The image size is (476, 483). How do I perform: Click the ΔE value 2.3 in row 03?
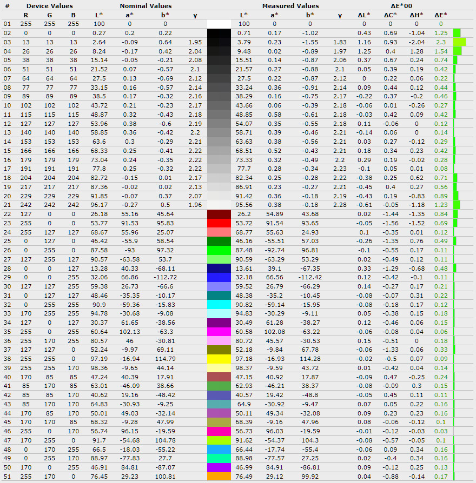tap(440, 42)
